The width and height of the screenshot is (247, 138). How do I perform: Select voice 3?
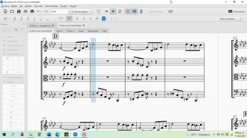click(x=111, y=19)
